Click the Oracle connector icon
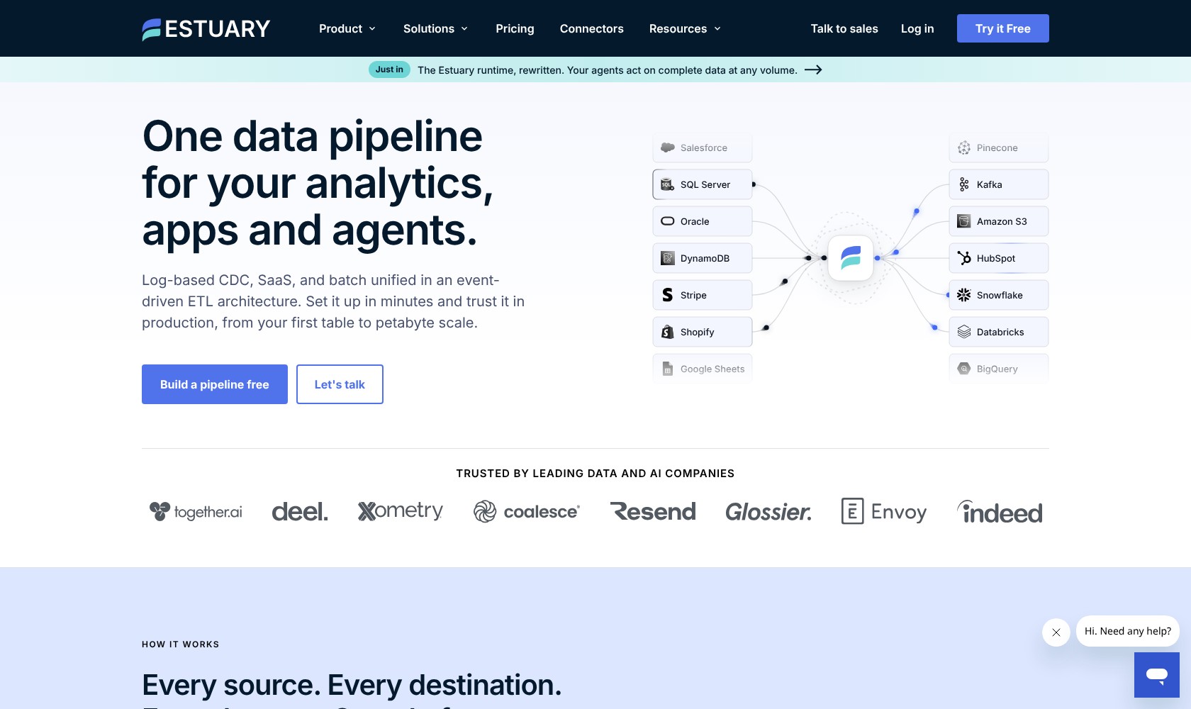Screen dimensions: 1191x709 pos(667,221)
